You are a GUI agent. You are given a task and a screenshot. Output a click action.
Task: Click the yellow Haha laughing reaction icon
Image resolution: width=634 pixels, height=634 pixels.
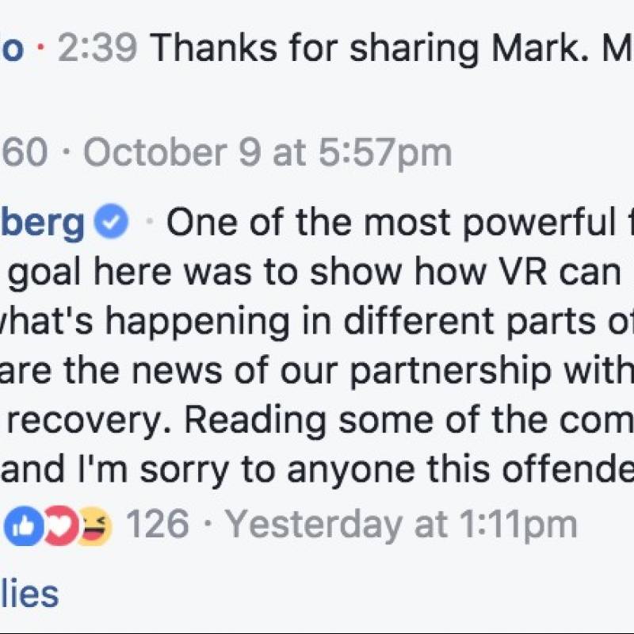95,525
